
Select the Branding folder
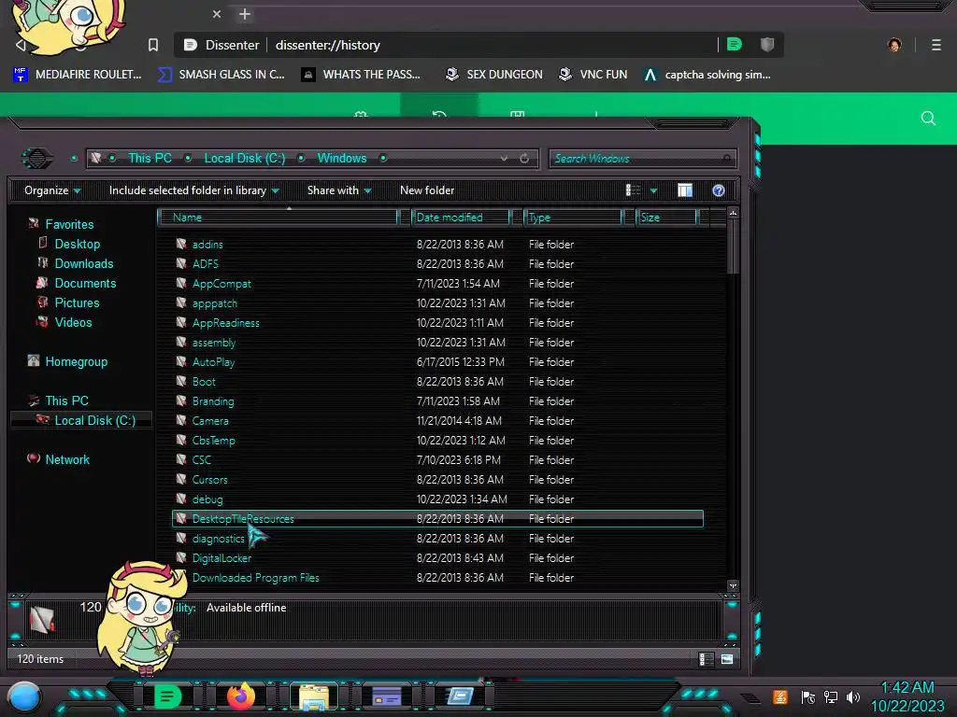(x=213, y=401)
